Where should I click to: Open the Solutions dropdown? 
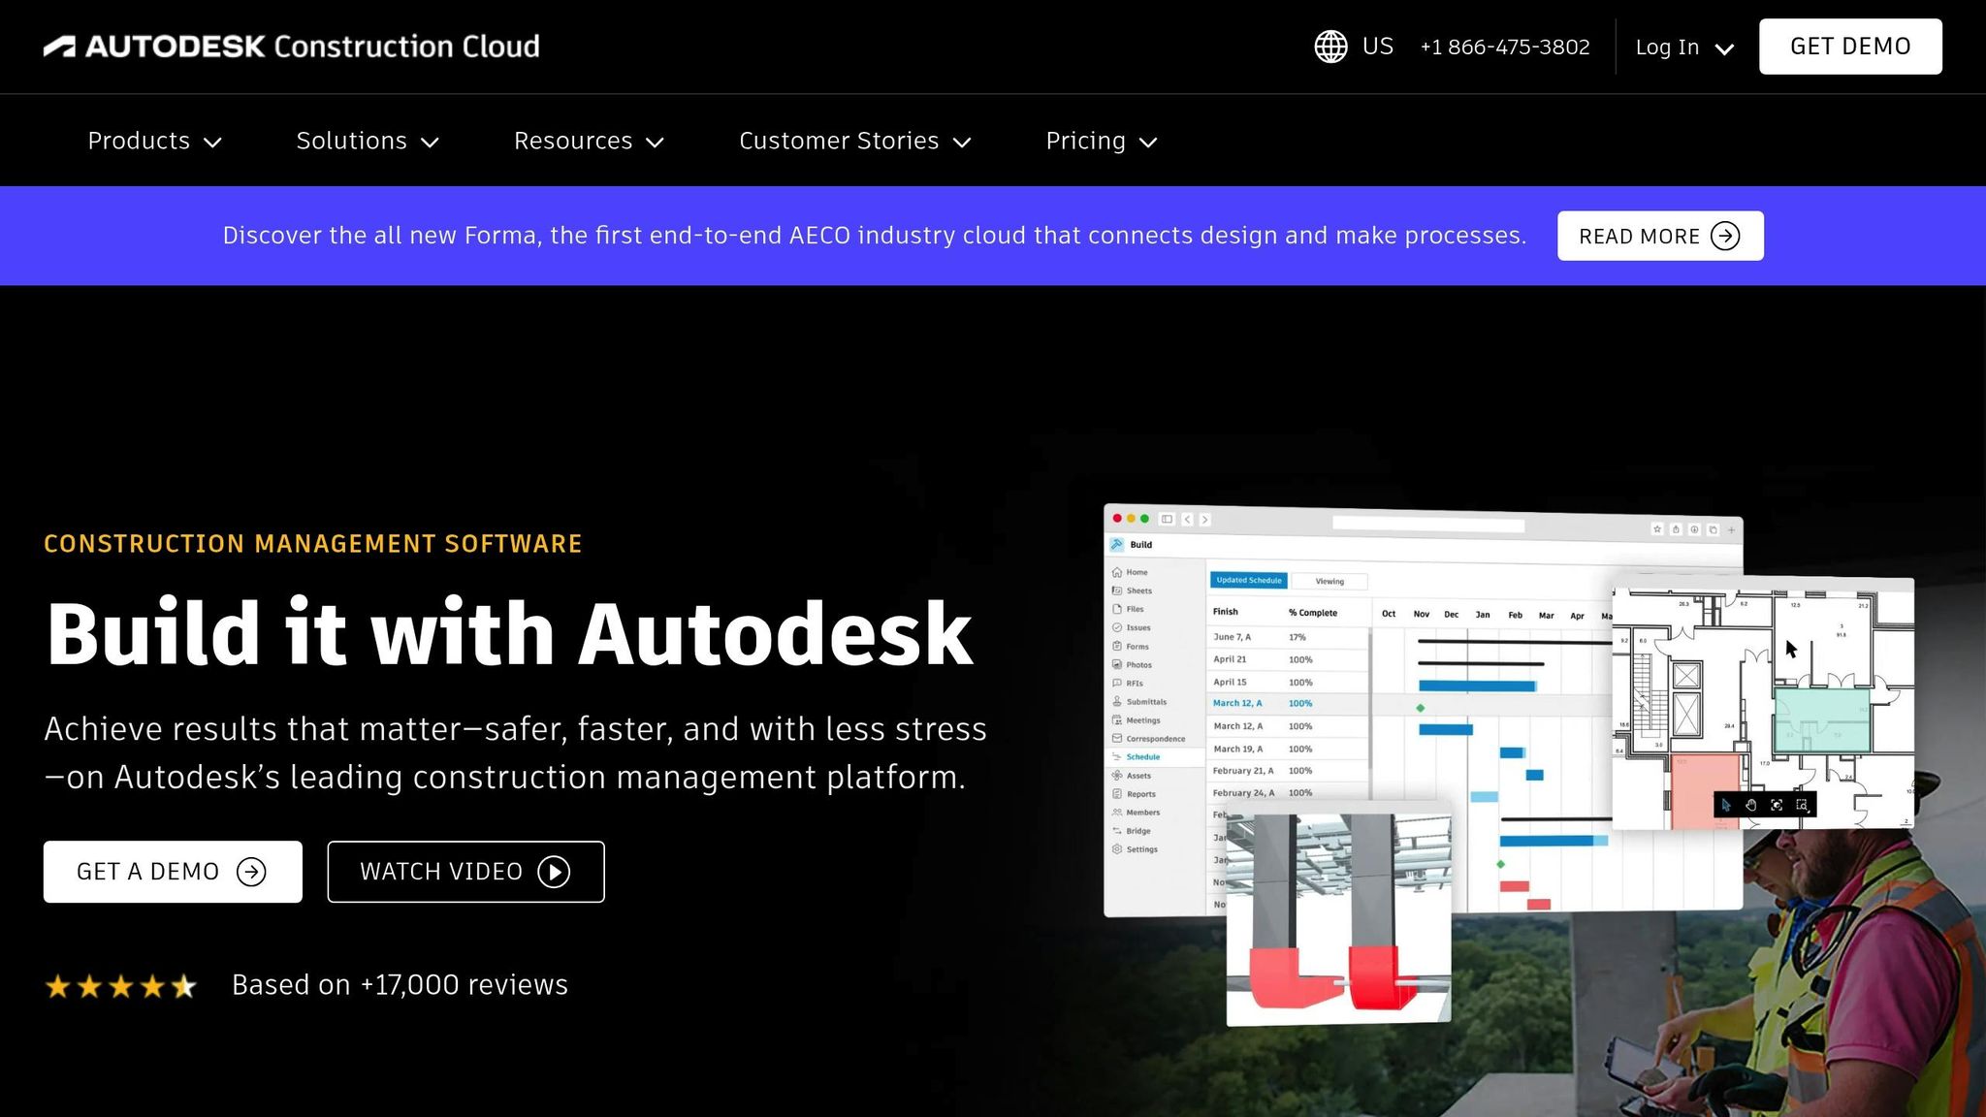tap(367, 142)
